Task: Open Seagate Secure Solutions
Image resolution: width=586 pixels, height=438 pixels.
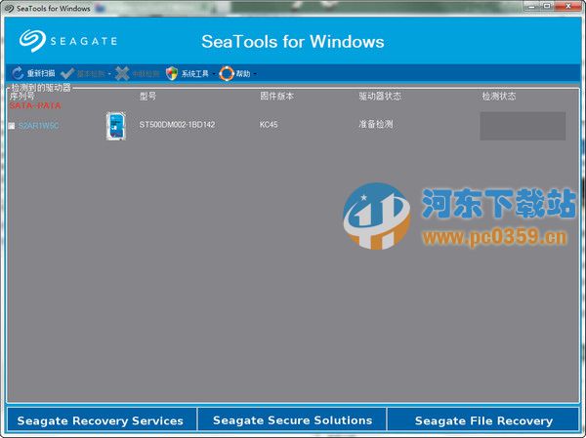Action: pos(292,420)
